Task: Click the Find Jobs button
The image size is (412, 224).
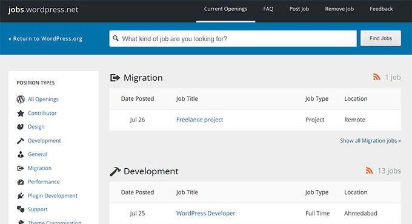Action: click(x=380, y=38)
